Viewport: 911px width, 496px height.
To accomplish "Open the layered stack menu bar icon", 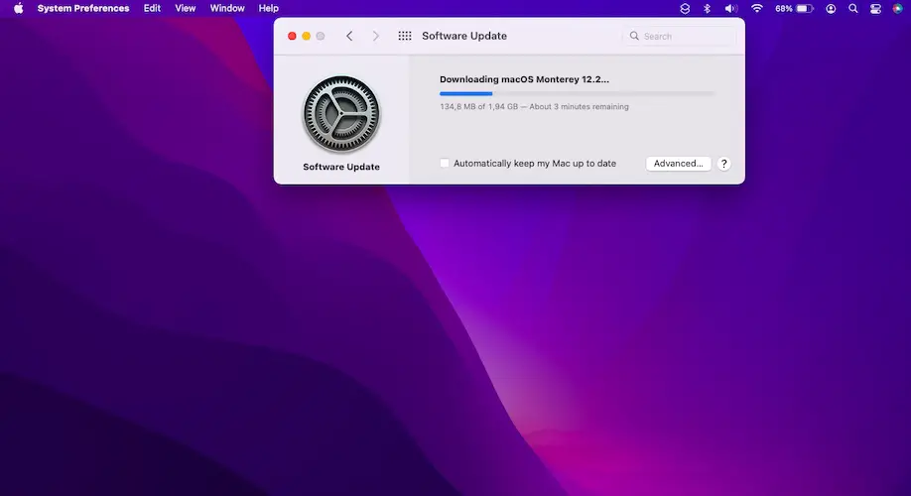I will pyautogui.click(x=685, y=8).
